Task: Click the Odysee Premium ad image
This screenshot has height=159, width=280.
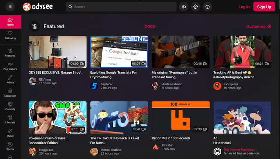Action: 242,117
